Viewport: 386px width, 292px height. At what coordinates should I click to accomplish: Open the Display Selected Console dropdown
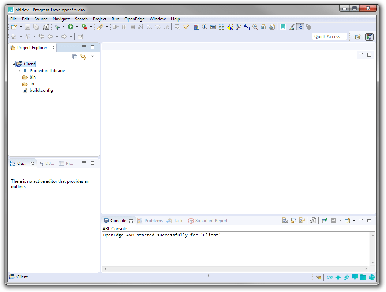point(340,220)
